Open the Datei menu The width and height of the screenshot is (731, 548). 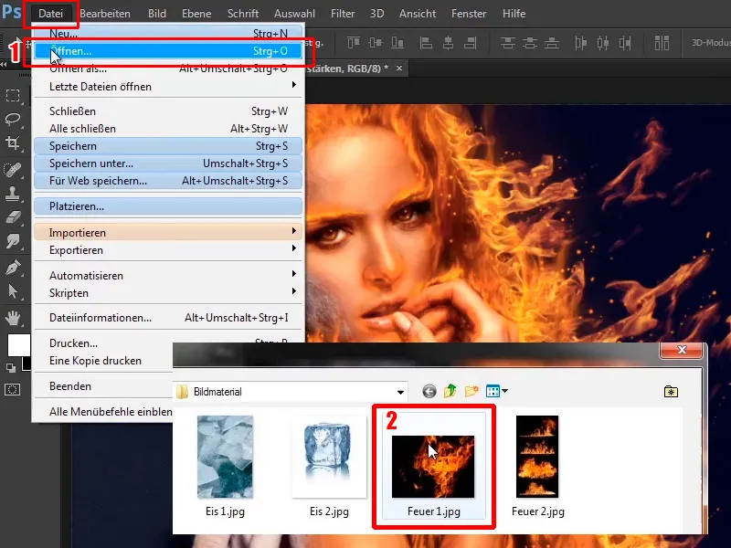(x=50, y=14)
